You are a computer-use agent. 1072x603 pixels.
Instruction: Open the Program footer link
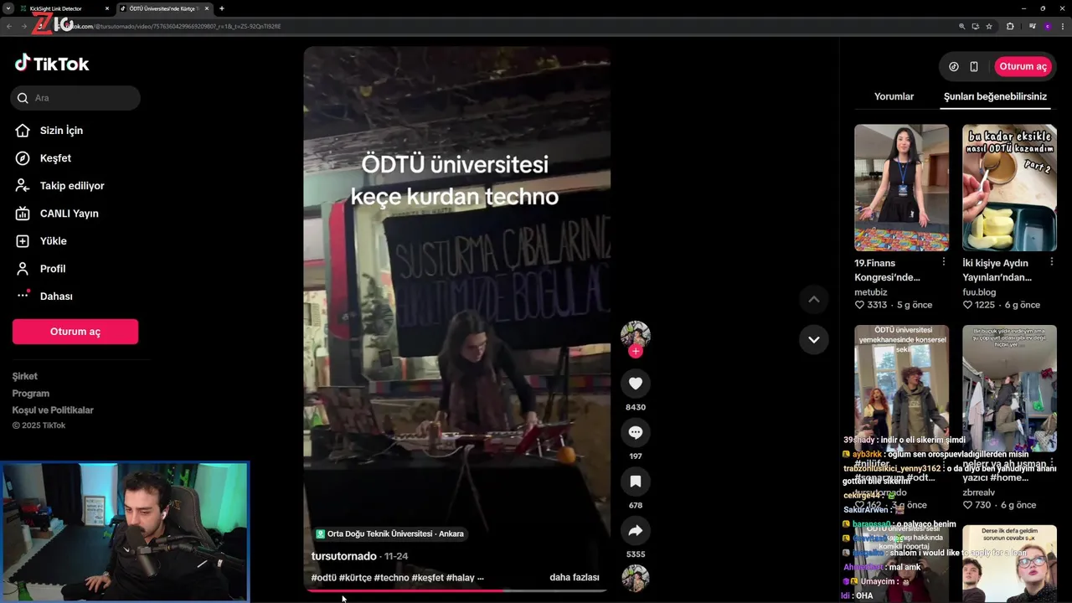point(31,393)
